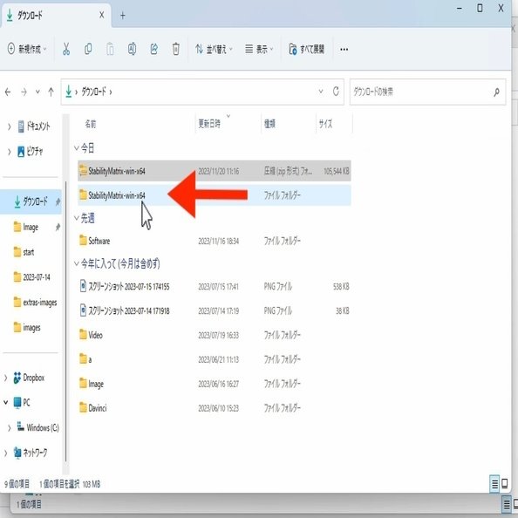Screen dimensions: 518x518
Task: Expand the ネットワーク node
Action: click(x=5, y=453)
